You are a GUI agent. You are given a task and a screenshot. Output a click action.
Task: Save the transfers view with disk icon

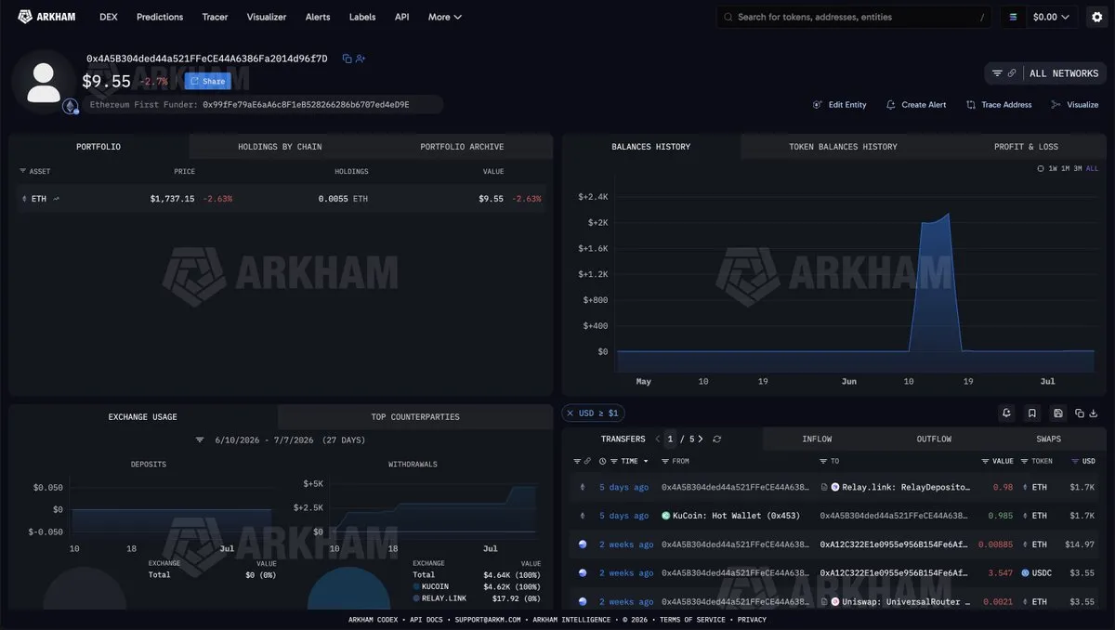tap(1057, 413)
